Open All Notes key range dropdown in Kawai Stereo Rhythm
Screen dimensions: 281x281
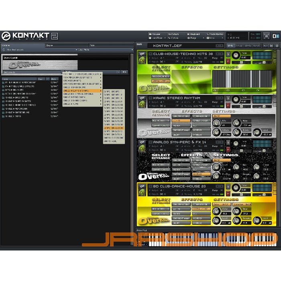coord(161,120)
